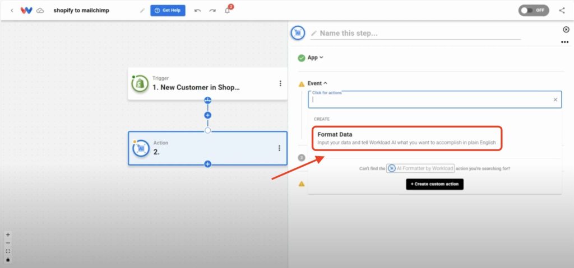Click the green check icon beside App
The width and height of the screenshot is (574, 268).
coord(301,58)
